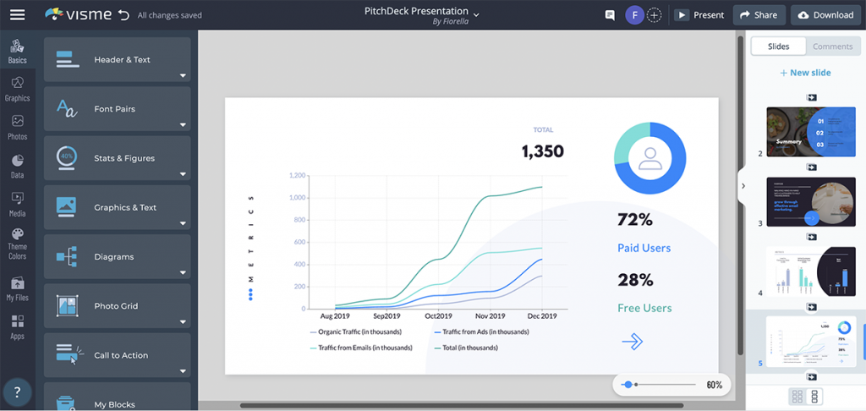Open the presentation title dropdown arrow
The width and height of the screenshot is (866, 411).
click(476, 14)
